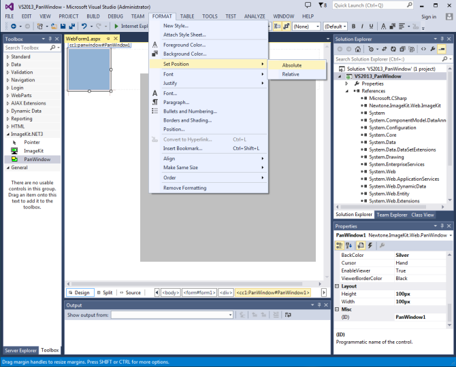
Task: Show Events lightning icon in Properties panel
Action: tap(370, 245)
